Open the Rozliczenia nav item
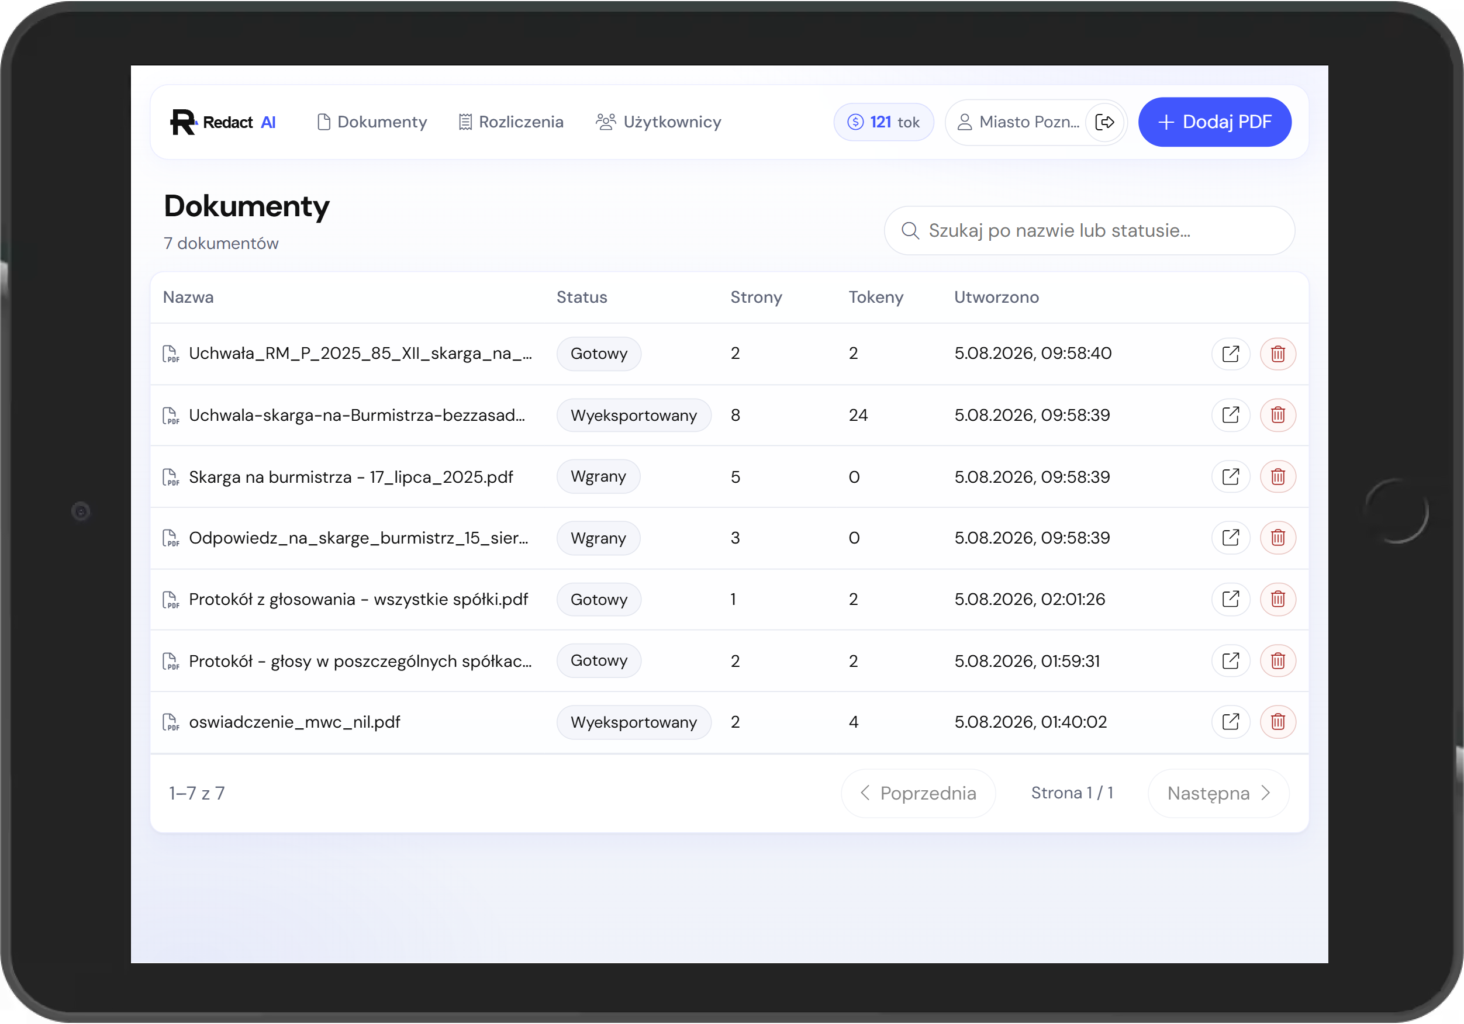1464x1024 pixels. tap(511, 122)
